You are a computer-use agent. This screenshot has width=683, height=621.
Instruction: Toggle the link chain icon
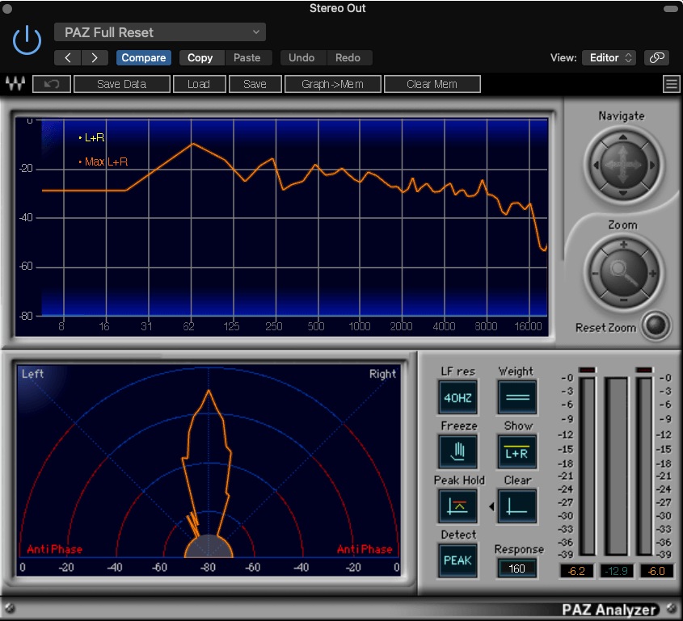(x=656, y=58)
